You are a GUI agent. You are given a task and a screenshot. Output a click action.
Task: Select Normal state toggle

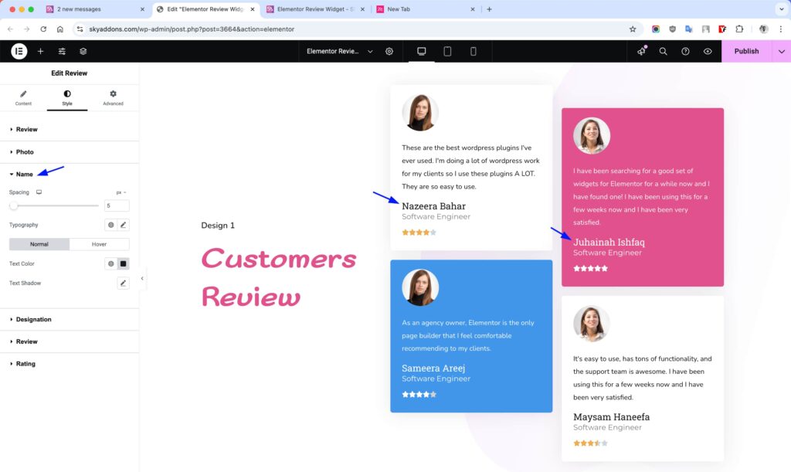[x=39, y=244]
